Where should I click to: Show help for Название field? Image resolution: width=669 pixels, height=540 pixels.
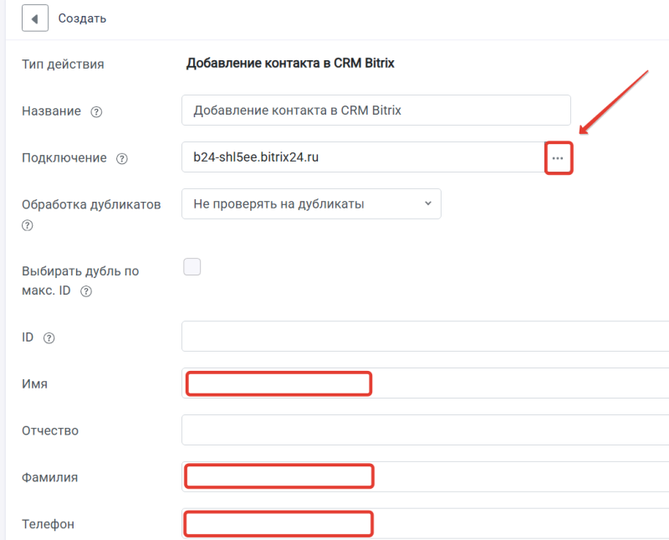coord(96,111)
